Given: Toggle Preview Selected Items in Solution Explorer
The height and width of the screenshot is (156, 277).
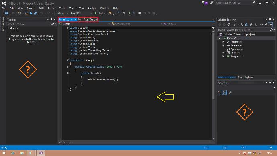Looking at the screenshot, I should (x=271, y=25).
